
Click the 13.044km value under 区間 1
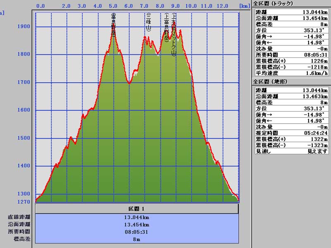(137, 217)
